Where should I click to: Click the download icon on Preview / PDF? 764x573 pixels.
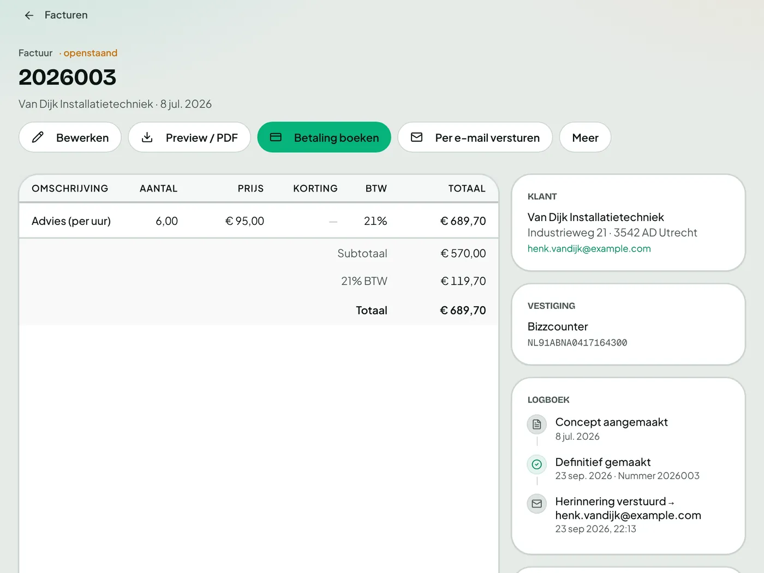(147, 138)
